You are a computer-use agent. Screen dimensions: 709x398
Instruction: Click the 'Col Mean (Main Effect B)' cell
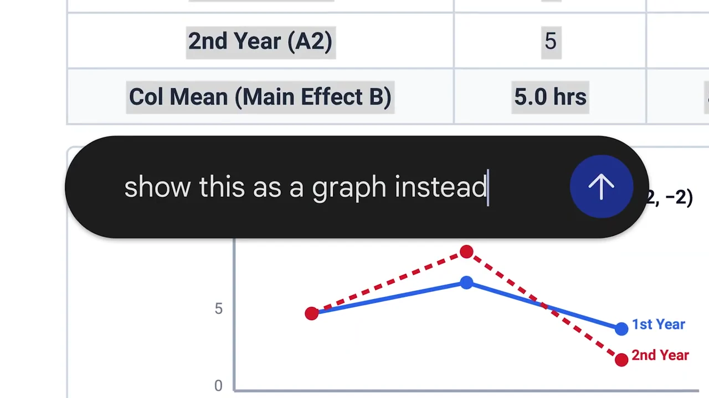pyautogui.click(x=260, y=97)
